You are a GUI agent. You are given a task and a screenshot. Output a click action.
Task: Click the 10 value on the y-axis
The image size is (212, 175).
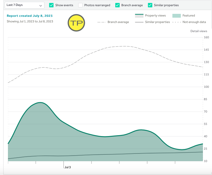(206, 161)
